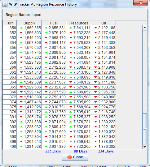Click the Close button
Viewport: 150px width, 167px height.
(75, 157)
